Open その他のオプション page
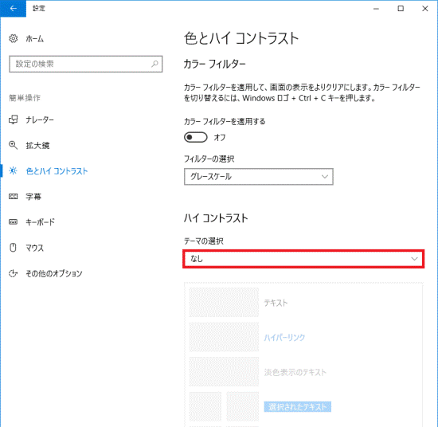438x427 pixels. 54,273
